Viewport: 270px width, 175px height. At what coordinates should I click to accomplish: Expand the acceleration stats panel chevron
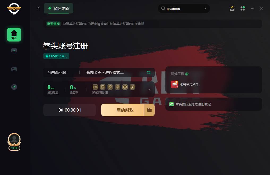tap(149, 89)
